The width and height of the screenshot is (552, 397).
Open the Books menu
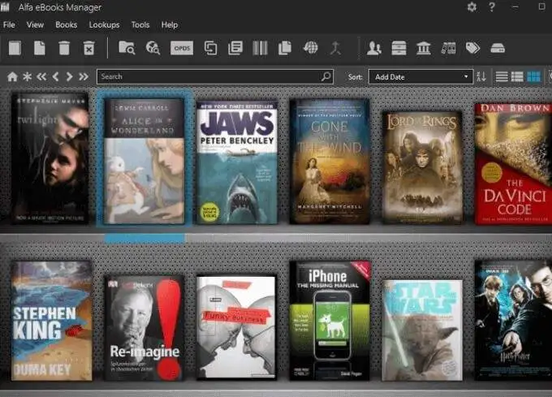pyautogui.click(x=67, y=25)
